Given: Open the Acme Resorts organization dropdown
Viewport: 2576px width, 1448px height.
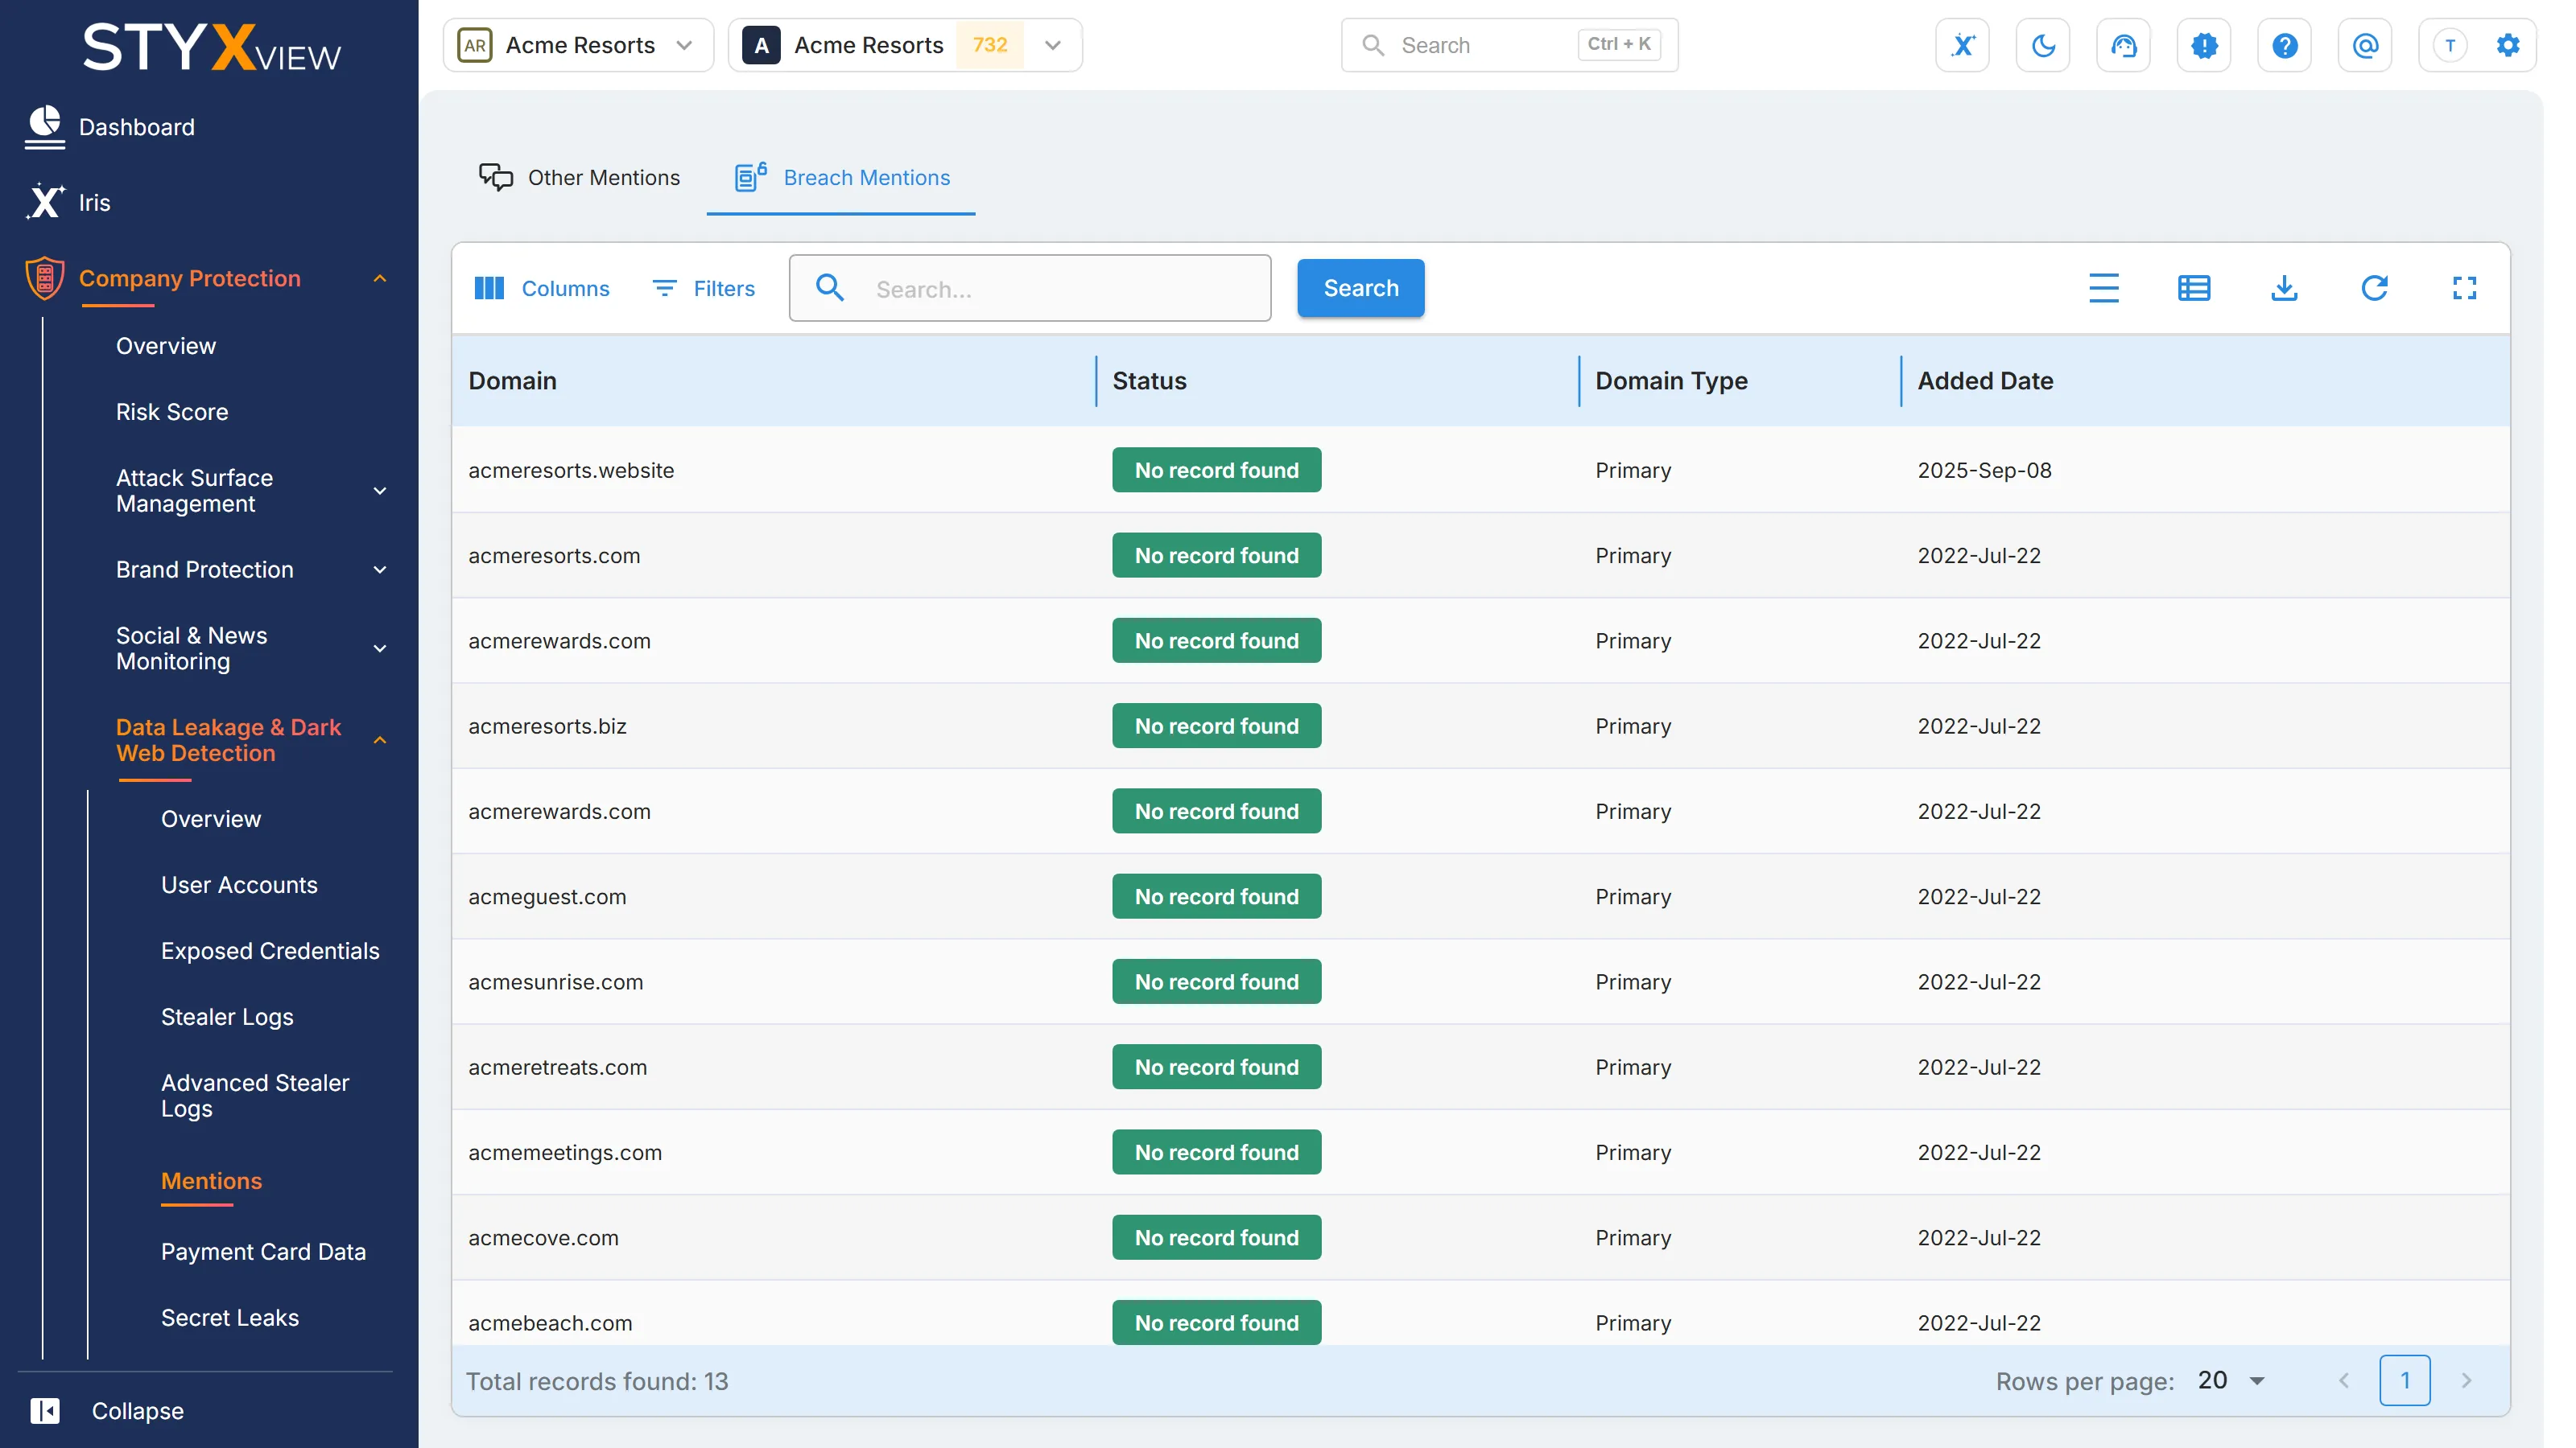Looking at the screenshot, I should tap(578, 45).
